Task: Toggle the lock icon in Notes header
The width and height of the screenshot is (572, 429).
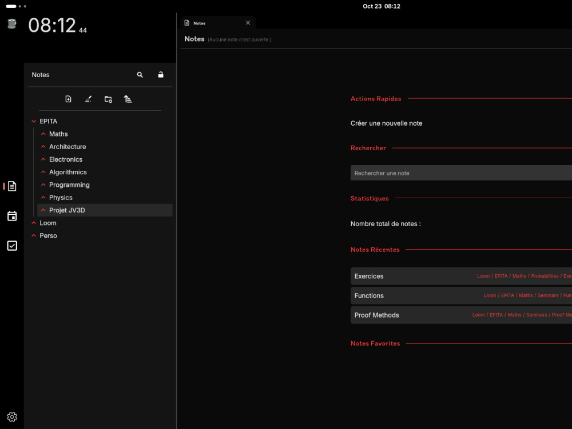Action: [161, 75]
